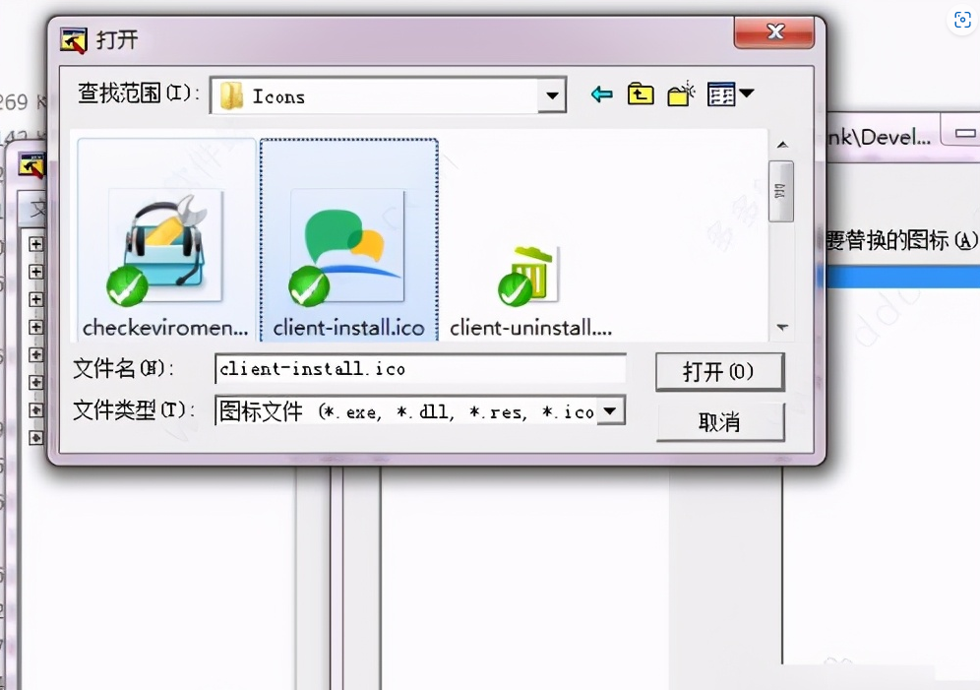Click the 文件名 file name input field
Image resolution: width=980 pixels, height=690 pixels.
420,369
